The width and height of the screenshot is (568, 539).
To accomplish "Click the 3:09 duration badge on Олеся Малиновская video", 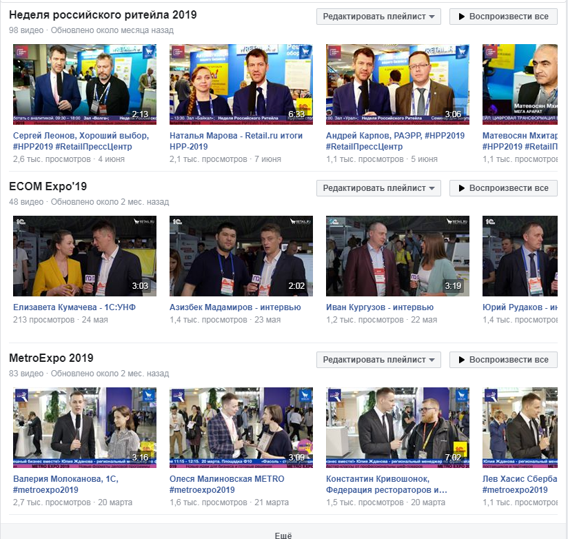I will pyautogui.click(x=296, y=458).
